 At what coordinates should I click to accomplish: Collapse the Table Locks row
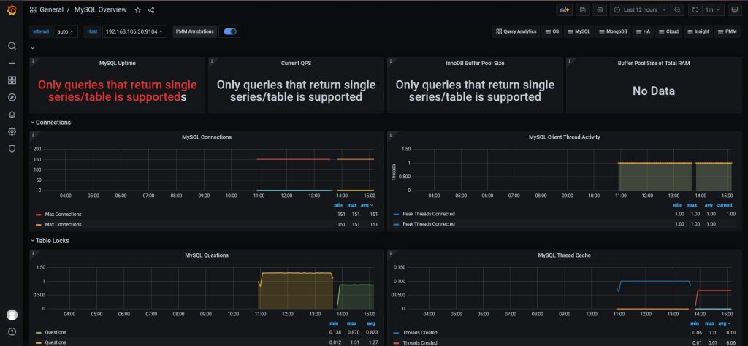click(x=50, y=241)
